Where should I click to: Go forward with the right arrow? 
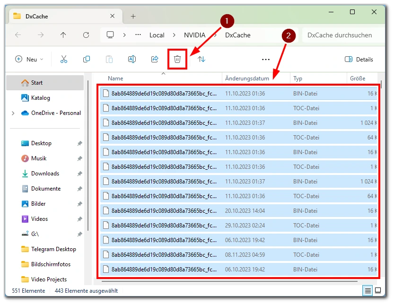tap(41, 35)
